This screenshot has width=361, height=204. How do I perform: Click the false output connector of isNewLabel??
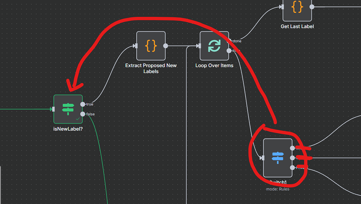coord(83,114)
